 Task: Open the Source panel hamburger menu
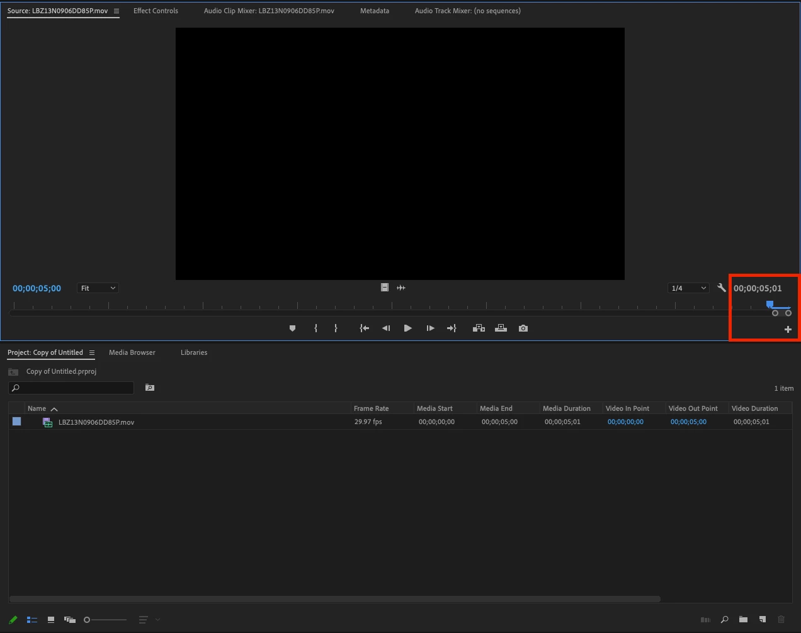[116, 11]
